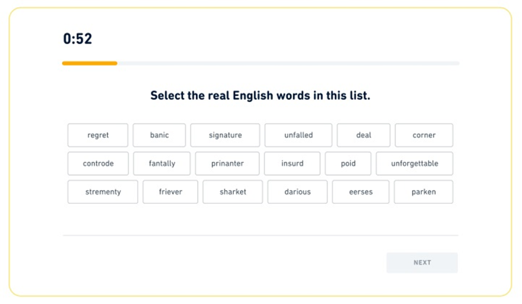The width and height of the screenshot is (522, 304).
Task: Mark 'corner' as a real word
Action: coord(424,135)
